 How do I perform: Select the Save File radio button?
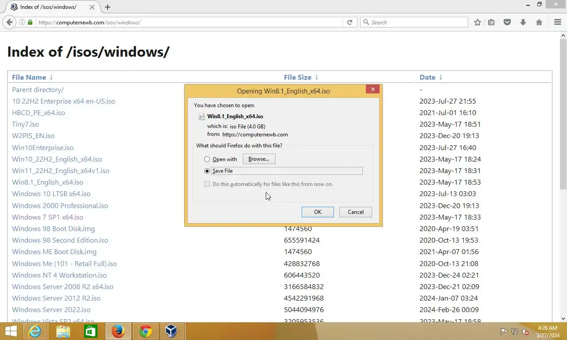(207, 171)
